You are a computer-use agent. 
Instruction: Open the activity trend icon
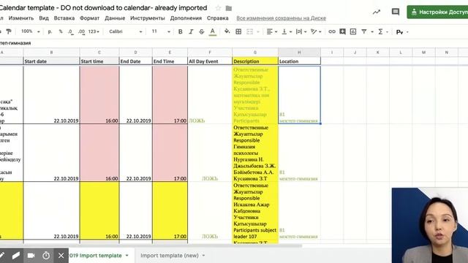click(377, 12)
